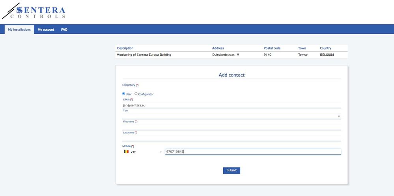This screenshot has width=394, height=196.
Task: Click into the Last name field
Action: click(x=231, y=138)
